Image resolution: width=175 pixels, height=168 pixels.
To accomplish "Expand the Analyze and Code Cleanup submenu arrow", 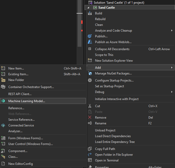I will (x=172, y=31).
